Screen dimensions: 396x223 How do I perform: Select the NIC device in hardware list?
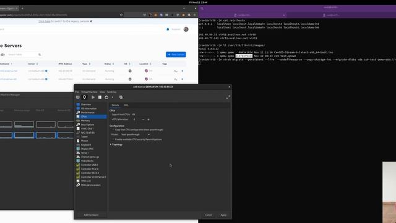click(91, 133)
